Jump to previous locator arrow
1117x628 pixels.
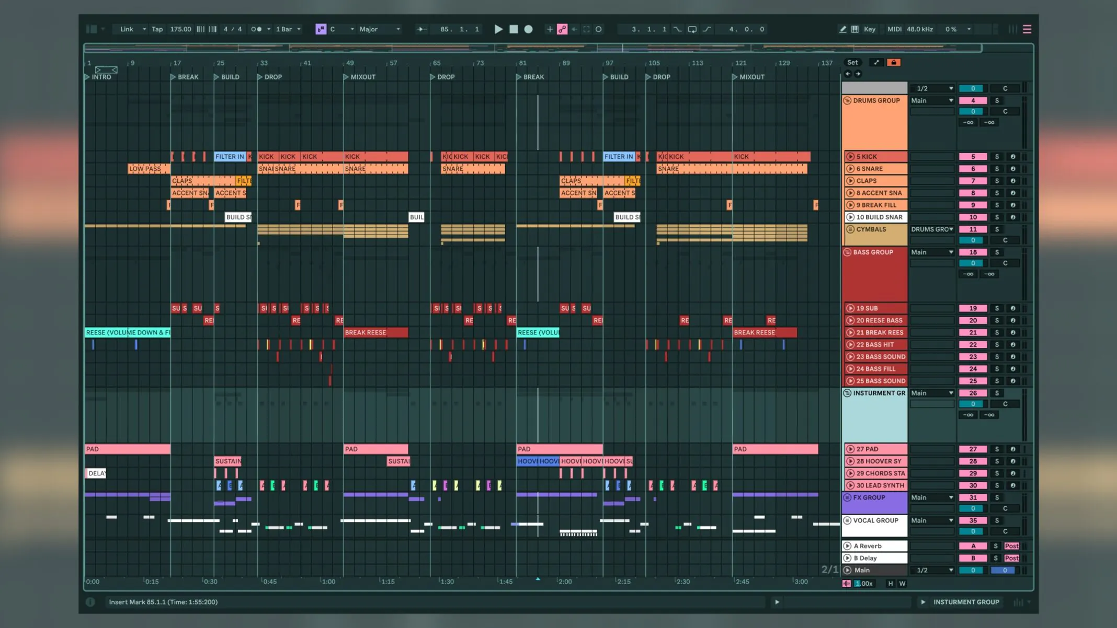[x=848, y=74]
